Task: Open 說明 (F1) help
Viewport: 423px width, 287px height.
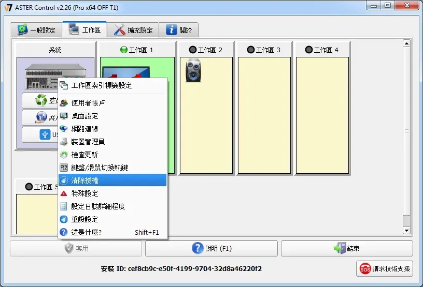Action: point(211,248)
